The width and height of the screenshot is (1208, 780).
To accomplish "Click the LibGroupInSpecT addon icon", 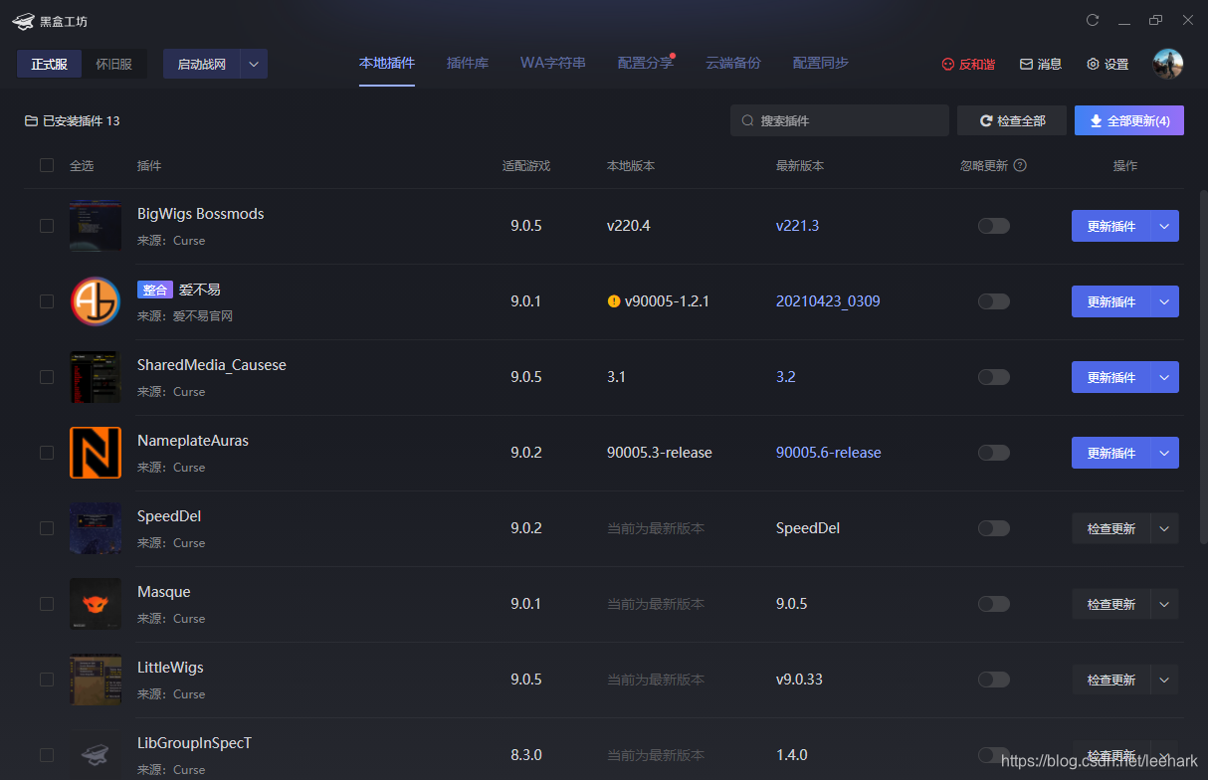I will tap(96, 754).
